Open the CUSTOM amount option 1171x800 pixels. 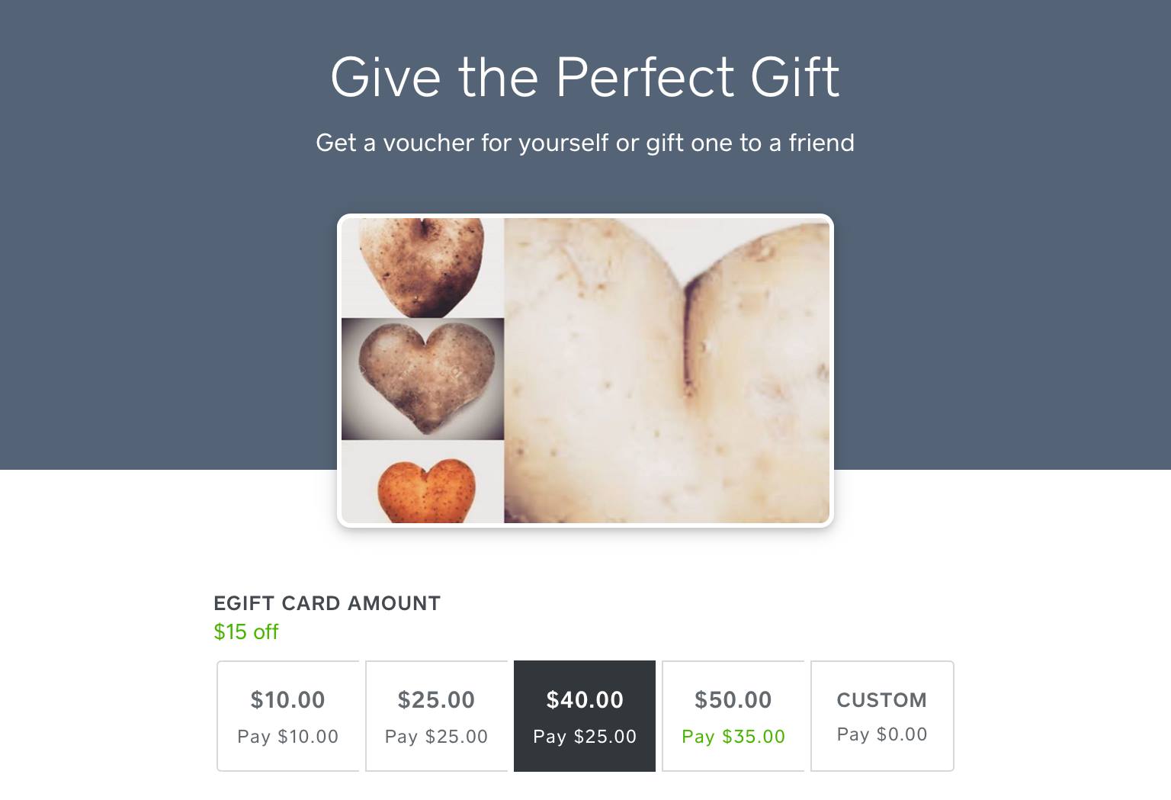pyautogui.click(x=882, y=716)
